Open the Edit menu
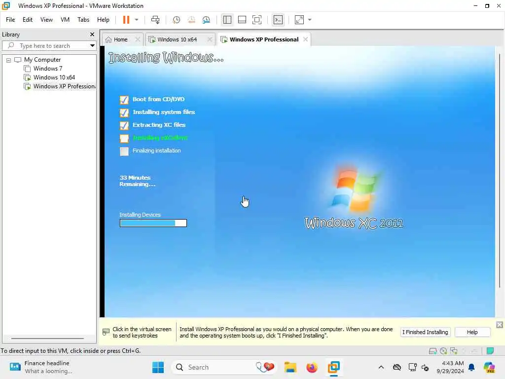This screenshot has height=379, width=505. pos(28,20)
